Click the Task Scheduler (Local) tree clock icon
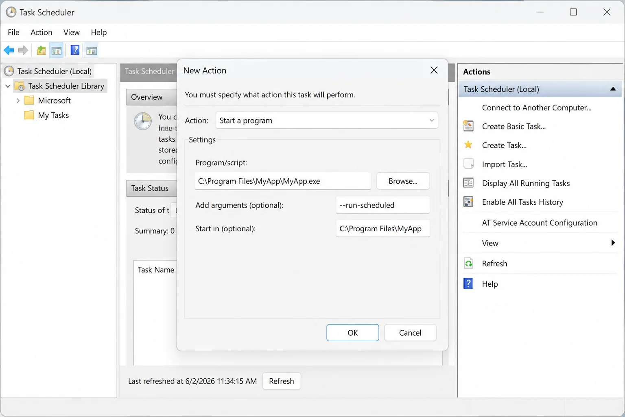 tap(9, 71)
